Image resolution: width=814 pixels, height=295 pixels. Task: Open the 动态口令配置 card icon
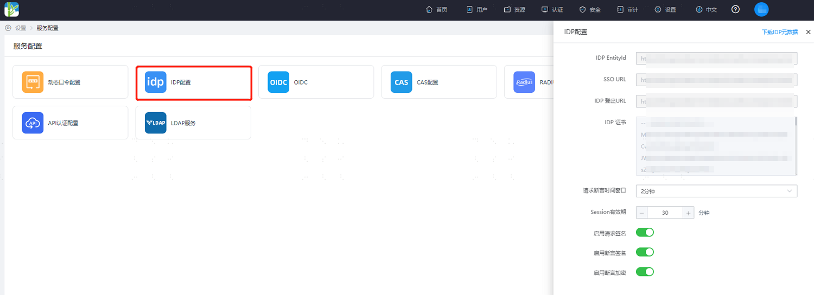[x=33, y=82]
